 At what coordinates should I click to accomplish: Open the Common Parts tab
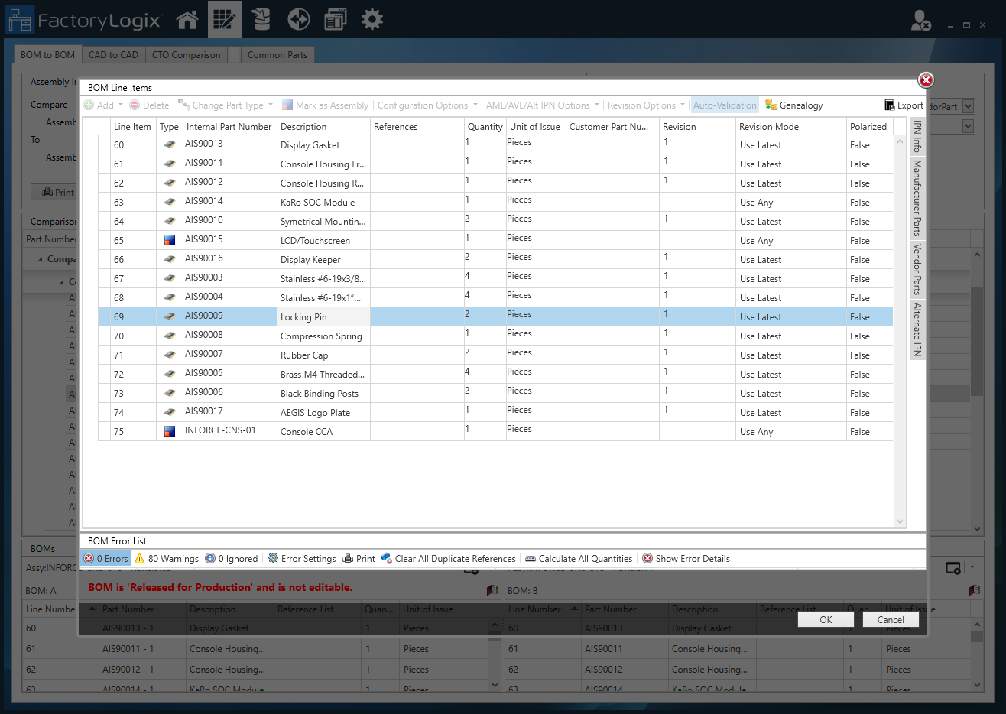[x=278, y=54]
